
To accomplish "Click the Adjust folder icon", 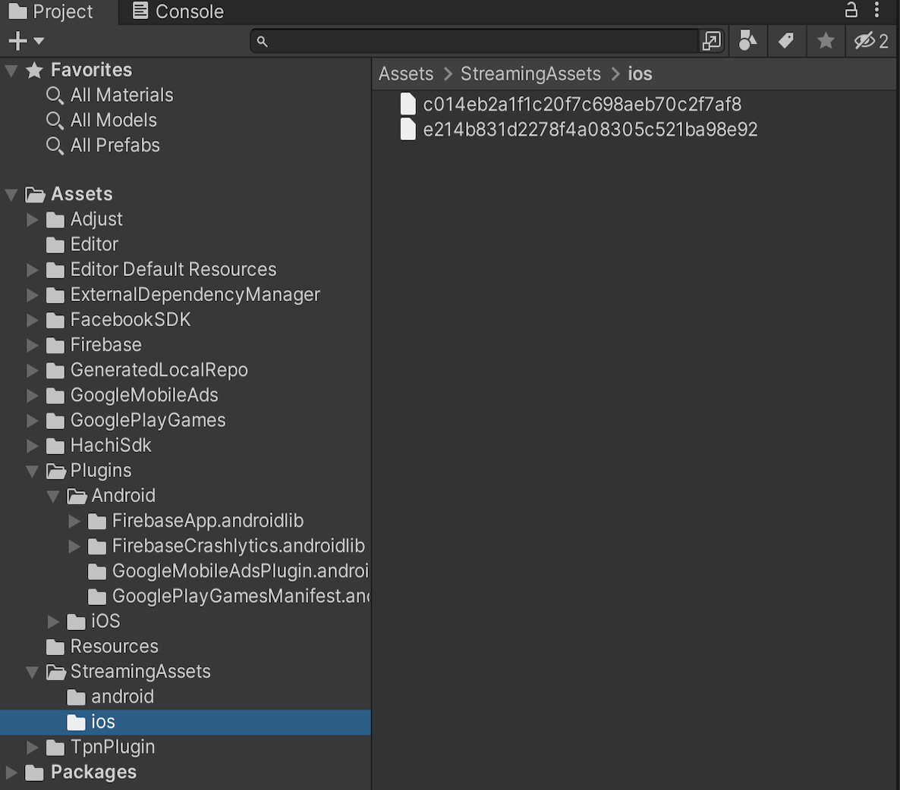I will click(x=55, y=220).
